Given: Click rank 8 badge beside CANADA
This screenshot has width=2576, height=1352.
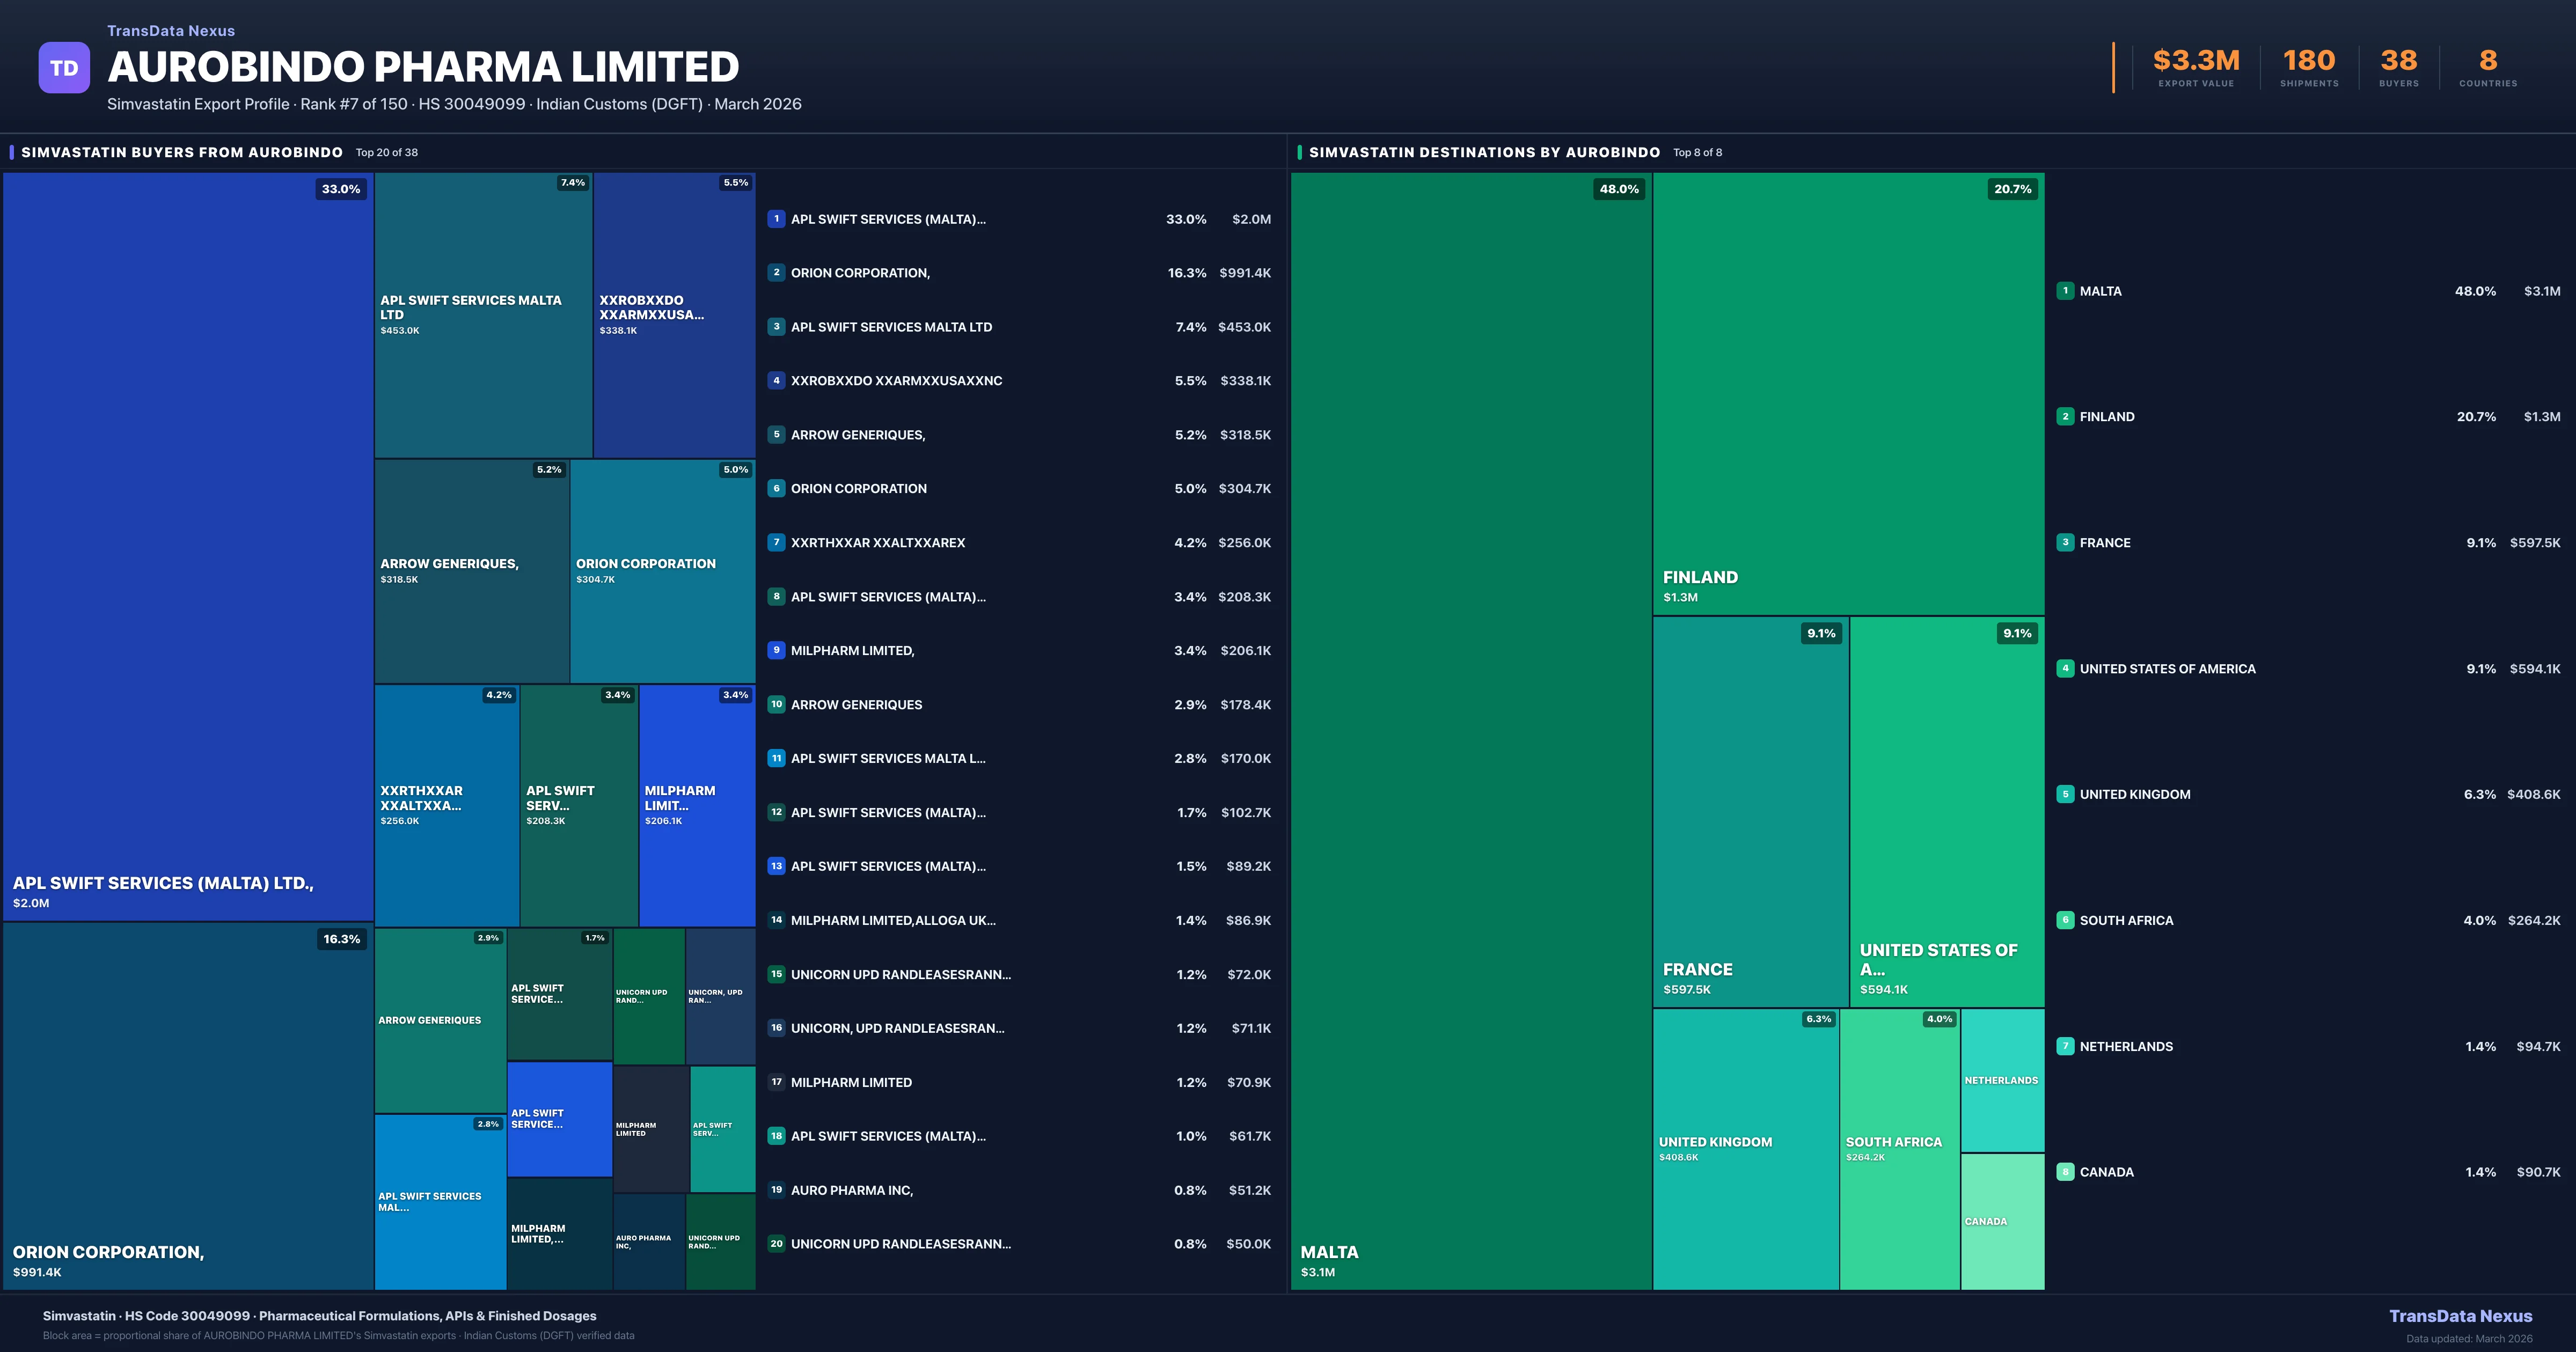Looking at the screenshot, I should 2065,1172.
